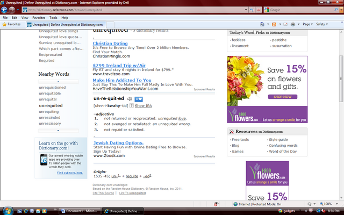Click the search magnifier icon in Google box

click(336, 10)
